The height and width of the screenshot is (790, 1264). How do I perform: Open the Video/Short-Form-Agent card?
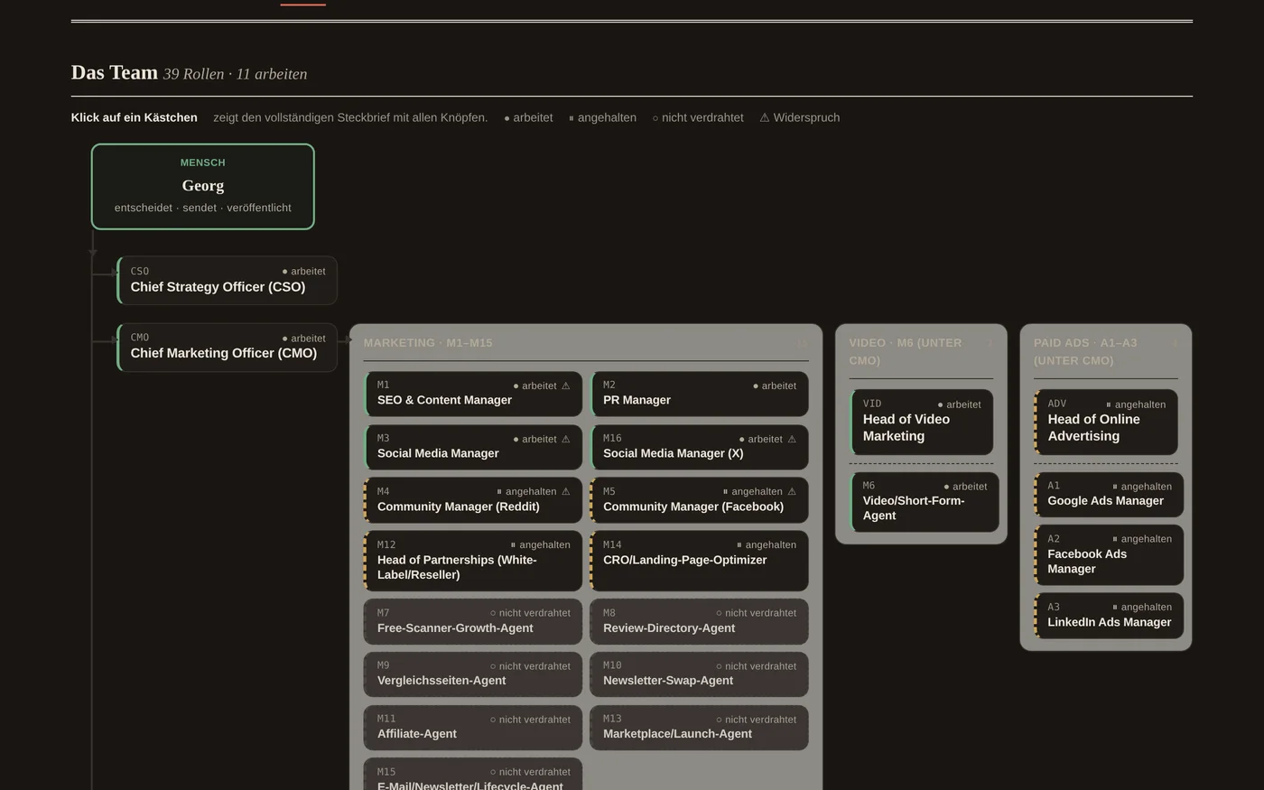click(925, 502)
